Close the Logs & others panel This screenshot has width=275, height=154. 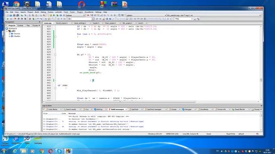261,106
